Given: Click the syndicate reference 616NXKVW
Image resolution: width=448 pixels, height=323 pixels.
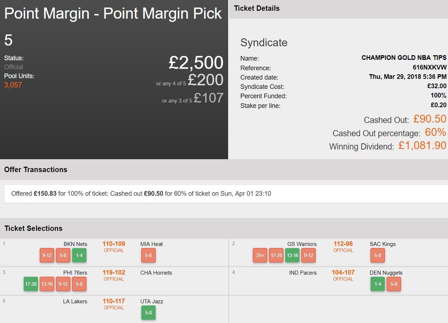Looking at the screenshot, I should tap(429, 68).
